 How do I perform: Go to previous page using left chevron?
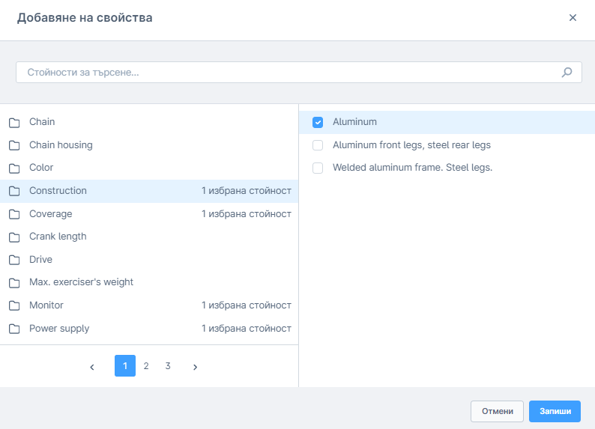click(92, 367)
